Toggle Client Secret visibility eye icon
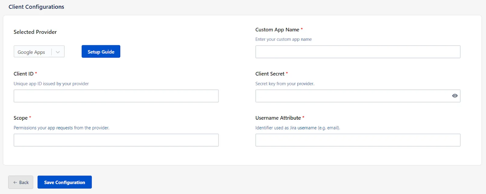The width and height of the screenshot is (486, 194). pyautogui.click(x=455, y=96)
